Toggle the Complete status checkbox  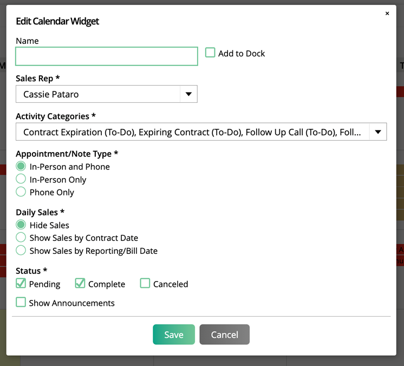pyautogui.click(x=80, y=283)
